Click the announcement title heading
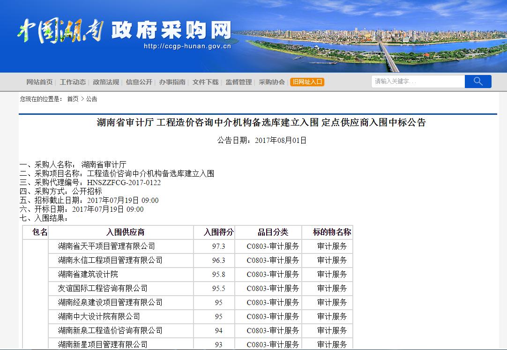507x350 pixels. 261,123
